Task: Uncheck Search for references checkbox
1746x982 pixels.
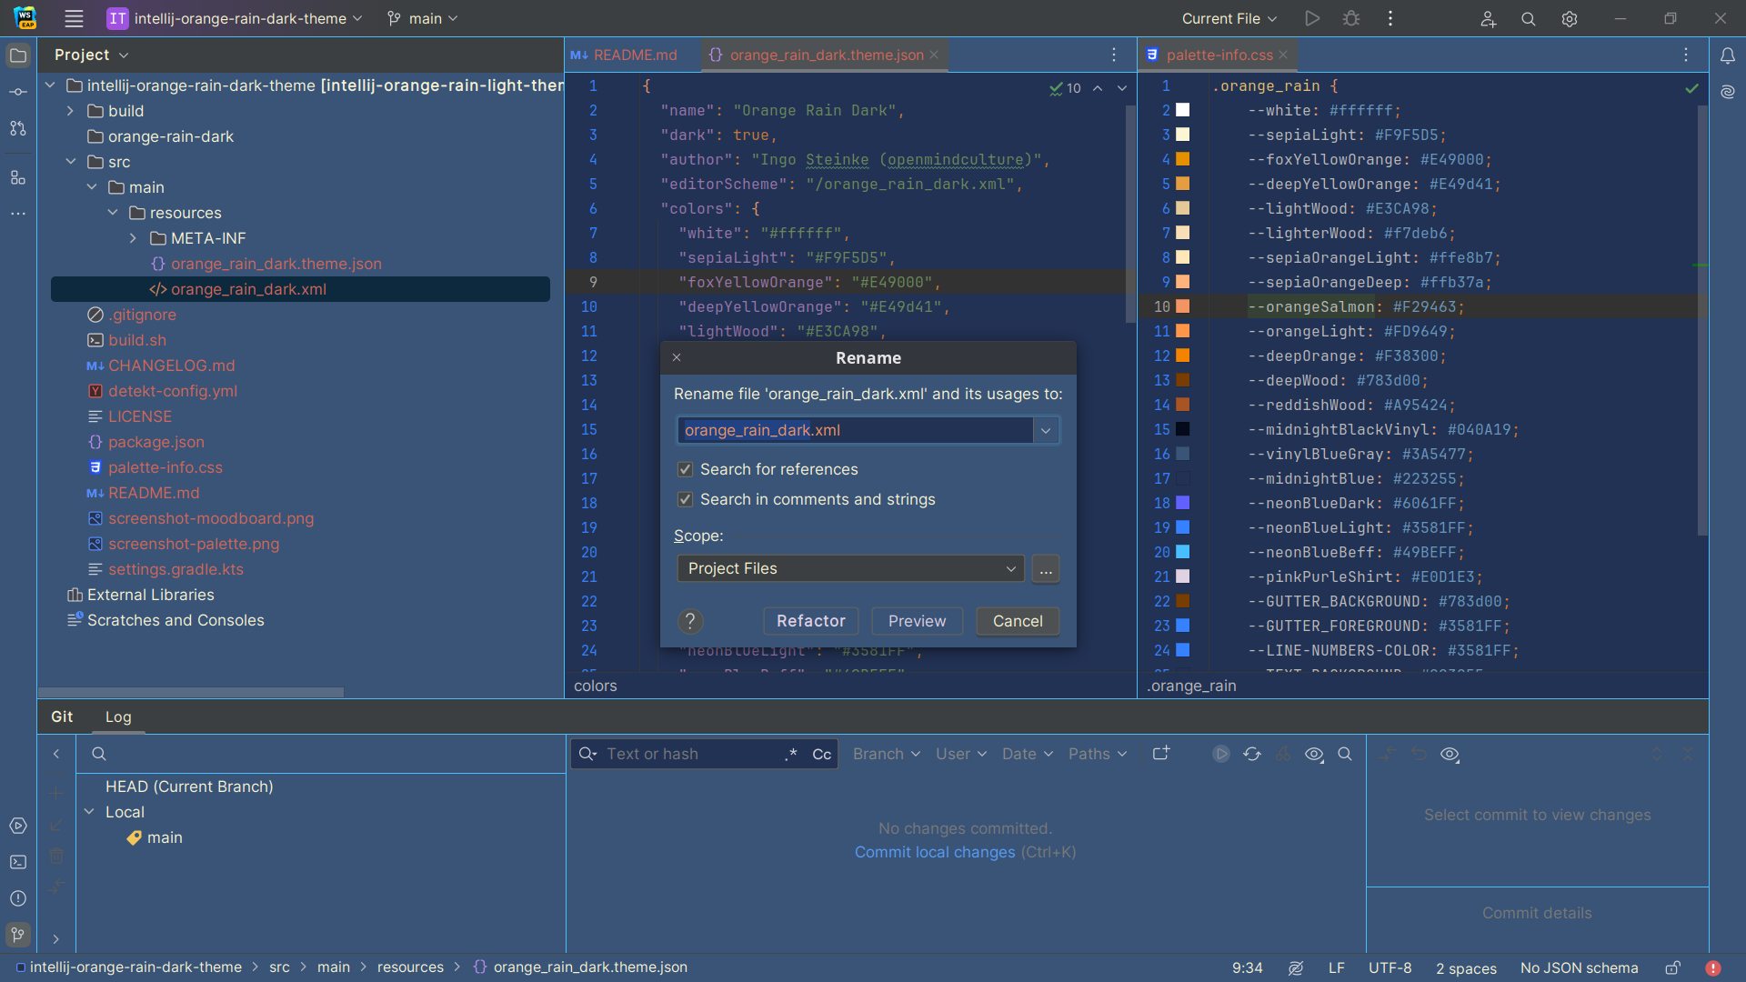Action: (686, 469)
